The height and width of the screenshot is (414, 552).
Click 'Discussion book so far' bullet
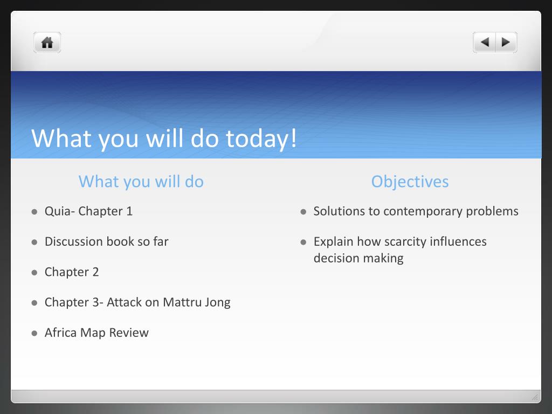[x=106, y=241]
